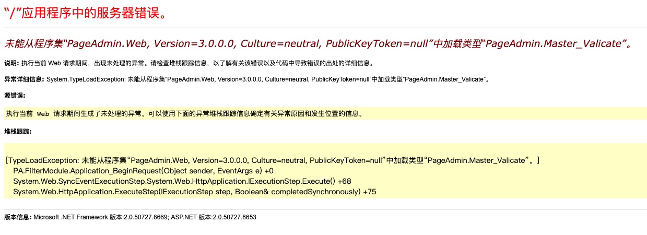Click the bold "堆栈跟踪:" label
The width and height of the screenshot is (647, 235).
18,132
